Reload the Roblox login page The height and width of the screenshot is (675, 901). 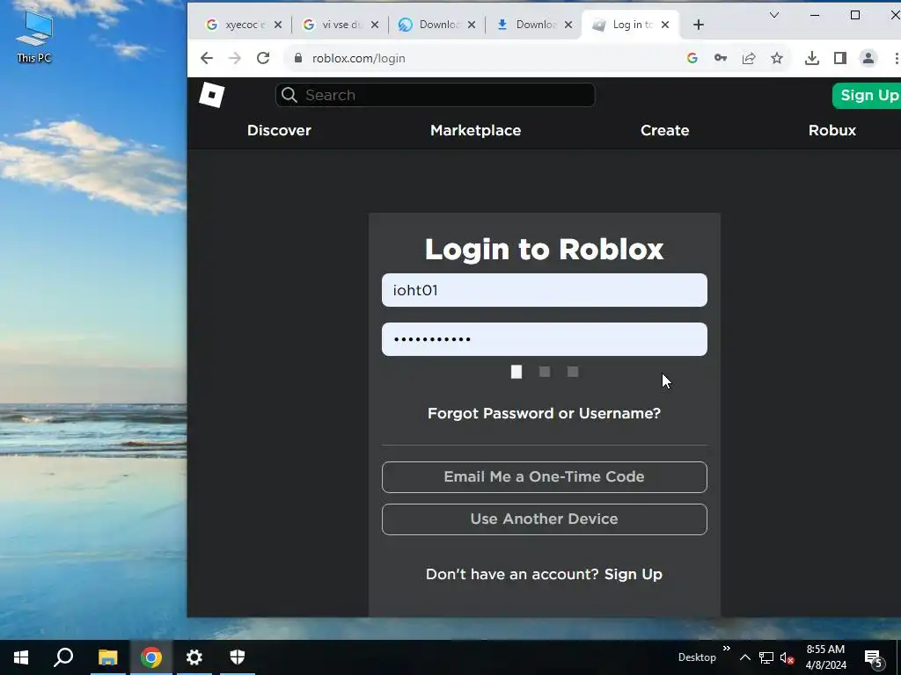pyautogui.click(x=263, y=58)
